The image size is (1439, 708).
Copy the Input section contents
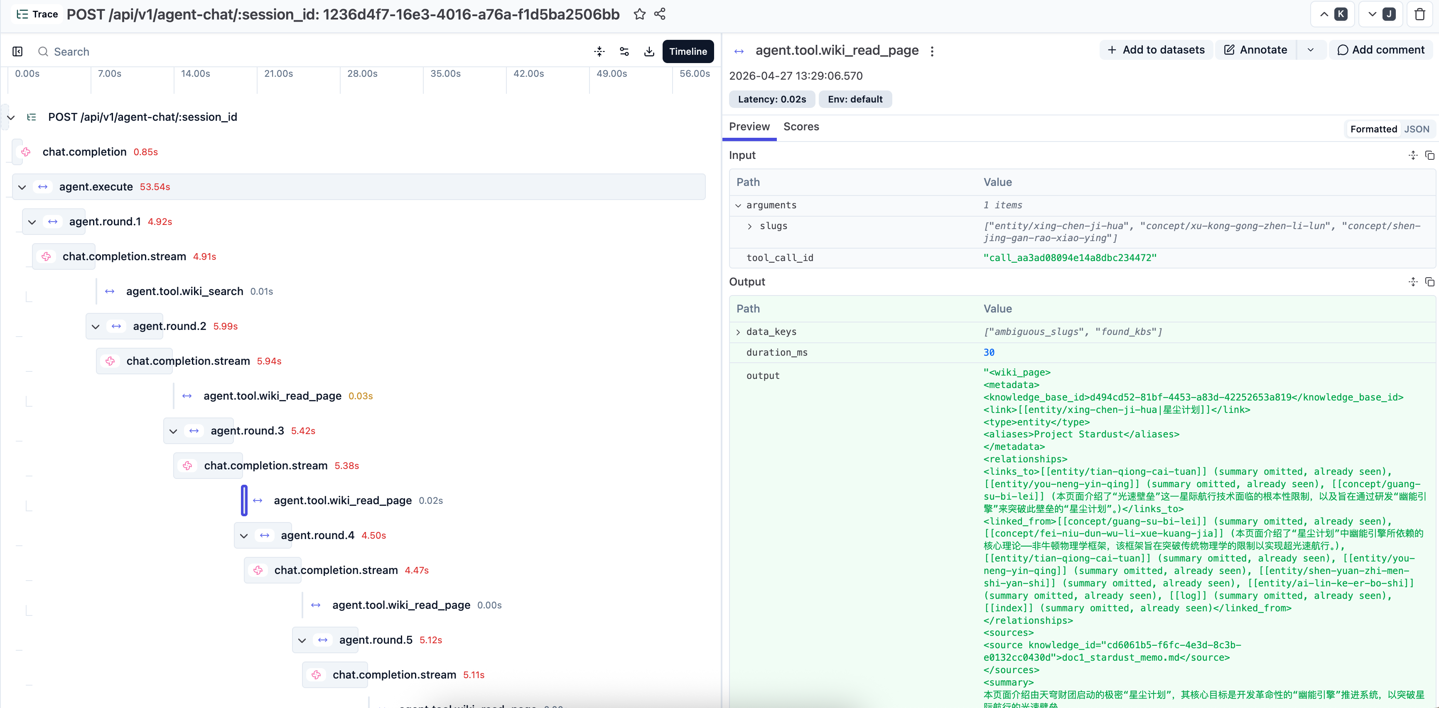point(1429,155)
